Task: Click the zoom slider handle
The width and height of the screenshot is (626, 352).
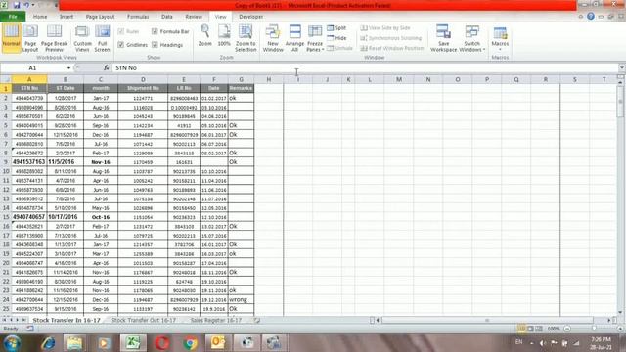Action: tap(595, 329)
